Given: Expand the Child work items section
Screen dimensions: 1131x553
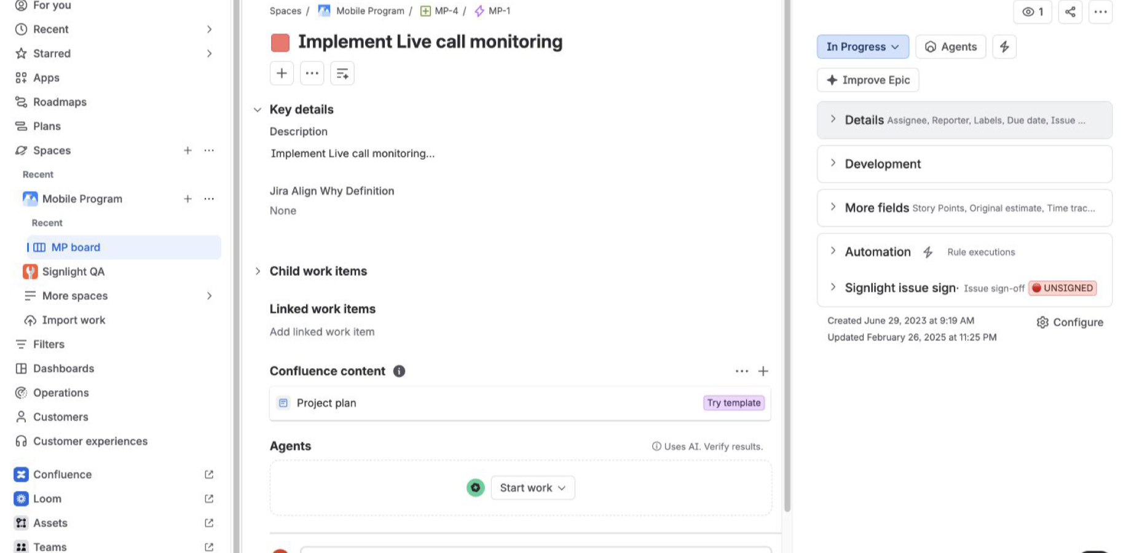Looking at the screenshot, I should (x=258, y=272).
